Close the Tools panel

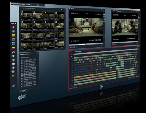(16, 23)
